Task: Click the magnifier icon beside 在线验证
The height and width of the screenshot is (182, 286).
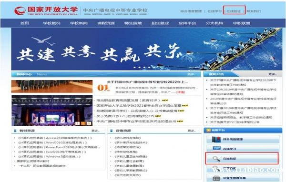Action: 216,159
